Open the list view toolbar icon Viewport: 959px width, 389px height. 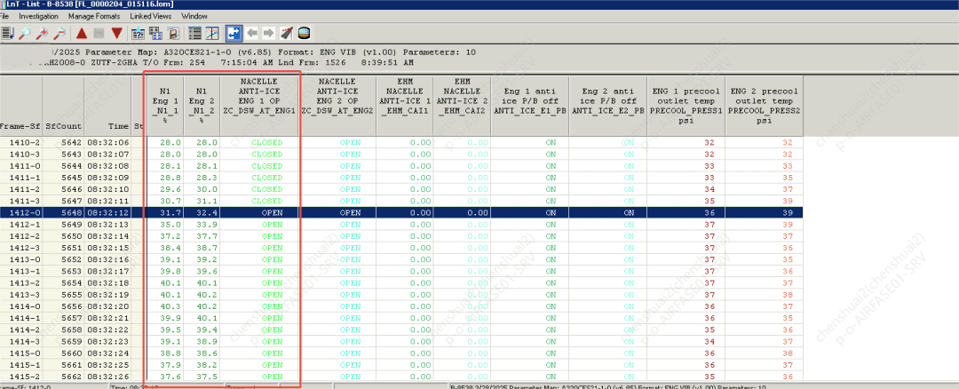[x=195, y=34]
